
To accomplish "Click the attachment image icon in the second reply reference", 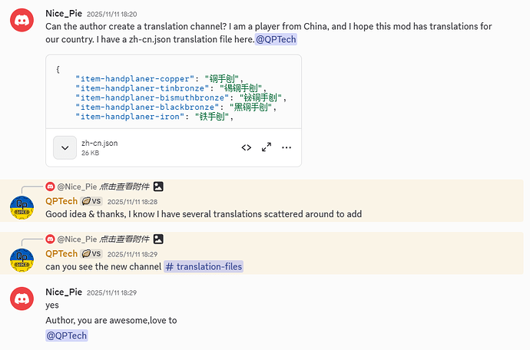I will (158, 239).
